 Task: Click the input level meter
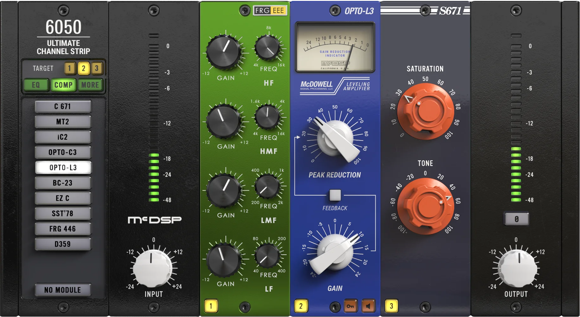[x=154, y=118]
